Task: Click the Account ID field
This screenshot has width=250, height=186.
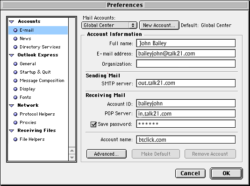Action: click(x=186, y=103)
